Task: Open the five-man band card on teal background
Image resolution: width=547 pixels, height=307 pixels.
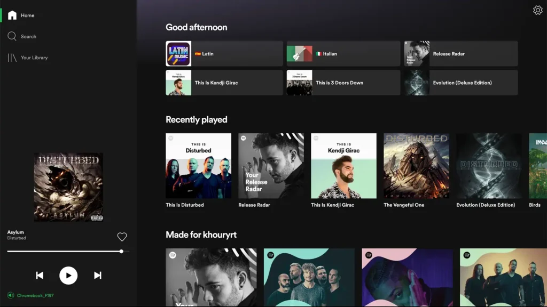Action: coord(309,277)
